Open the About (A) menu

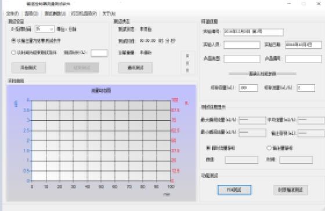coord(109,14)
